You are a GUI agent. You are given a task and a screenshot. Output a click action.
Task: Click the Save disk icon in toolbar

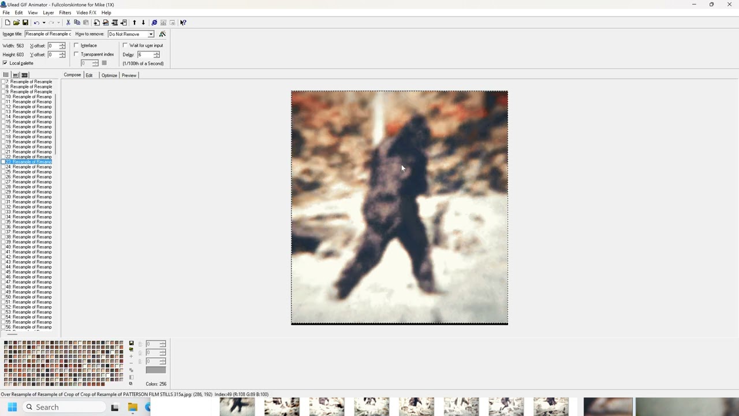(x=25, y=23)
